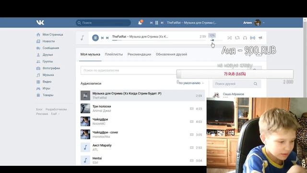
Task: Show similar tracks headphones icon
Action: coord(245,38)
